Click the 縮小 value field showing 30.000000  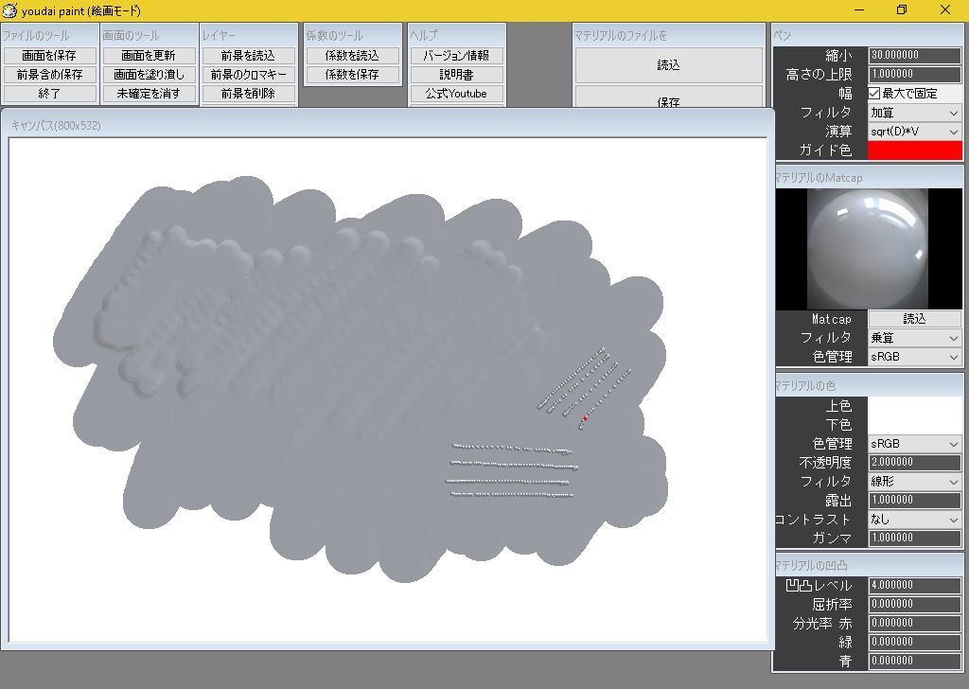click(x=914, y=55)
